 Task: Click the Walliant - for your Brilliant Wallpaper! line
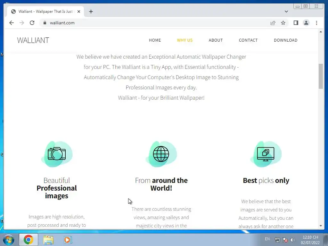[161, 98]
